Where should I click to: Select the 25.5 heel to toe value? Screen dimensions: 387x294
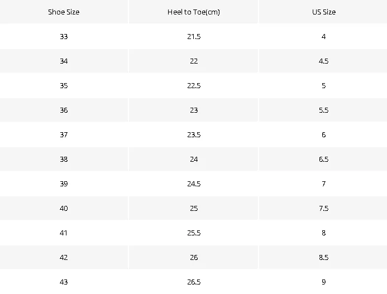194,233
